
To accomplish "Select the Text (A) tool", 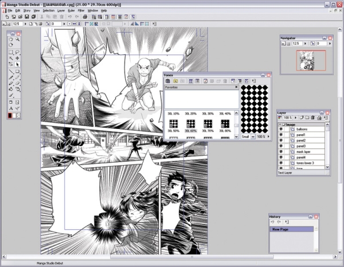I will click(x=11, y=108).
